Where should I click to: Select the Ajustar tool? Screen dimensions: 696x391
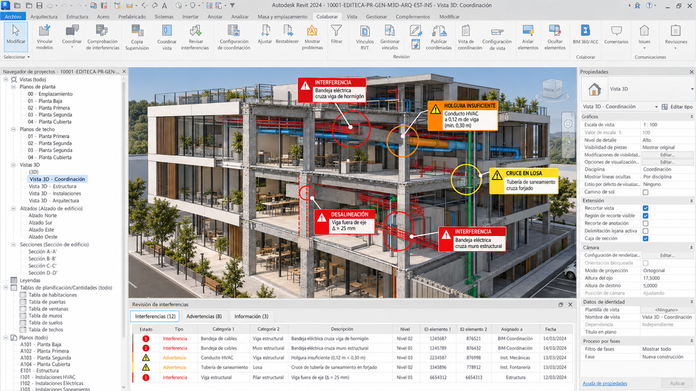point(265,35)
